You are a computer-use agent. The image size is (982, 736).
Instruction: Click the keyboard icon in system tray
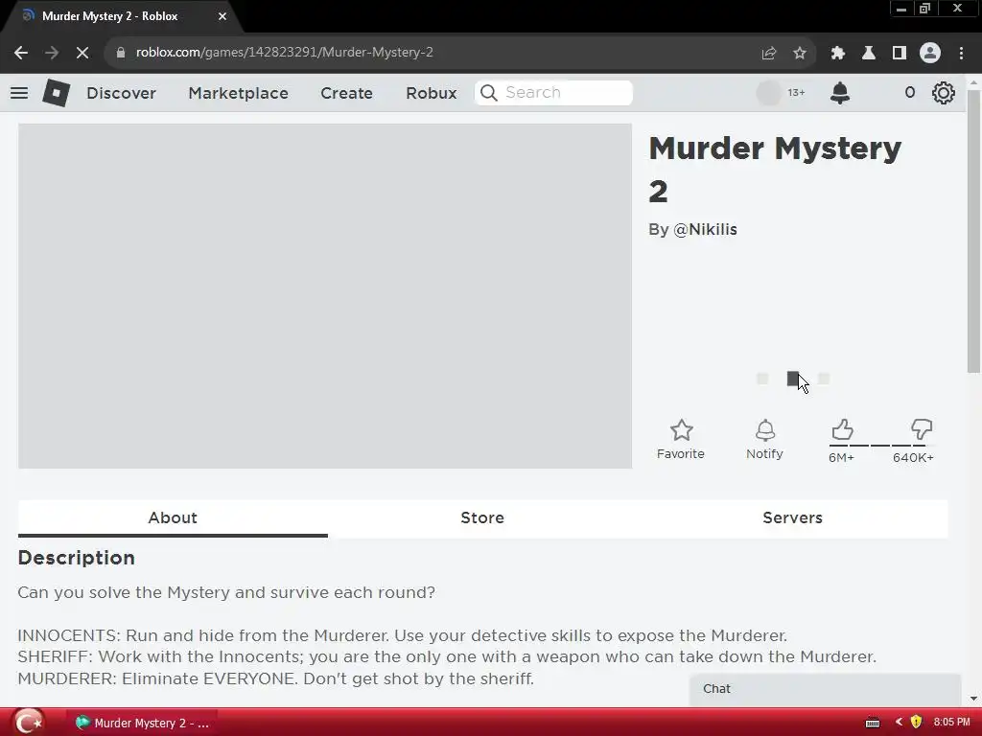[x=873, y=723]
